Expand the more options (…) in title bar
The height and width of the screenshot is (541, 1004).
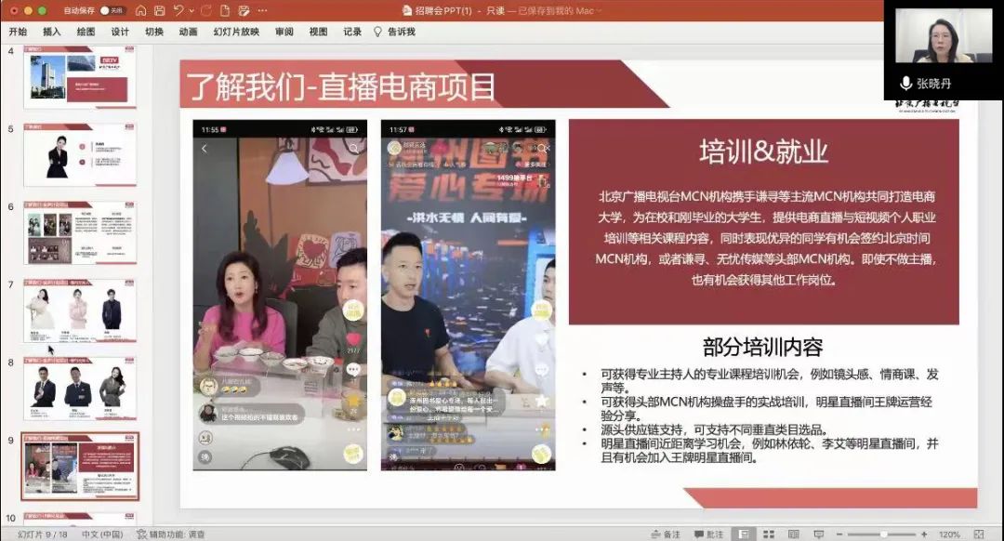pos(260,10)
